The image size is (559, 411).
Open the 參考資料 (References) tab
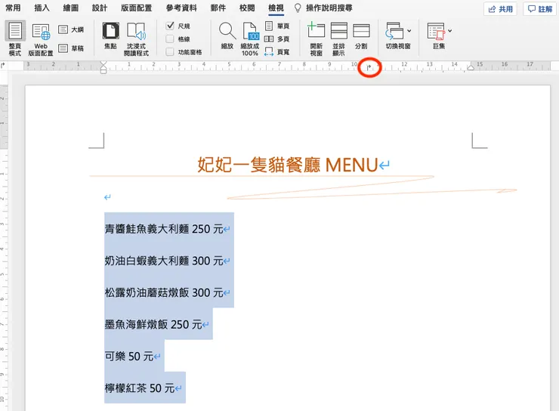click(x=181, y=8)
